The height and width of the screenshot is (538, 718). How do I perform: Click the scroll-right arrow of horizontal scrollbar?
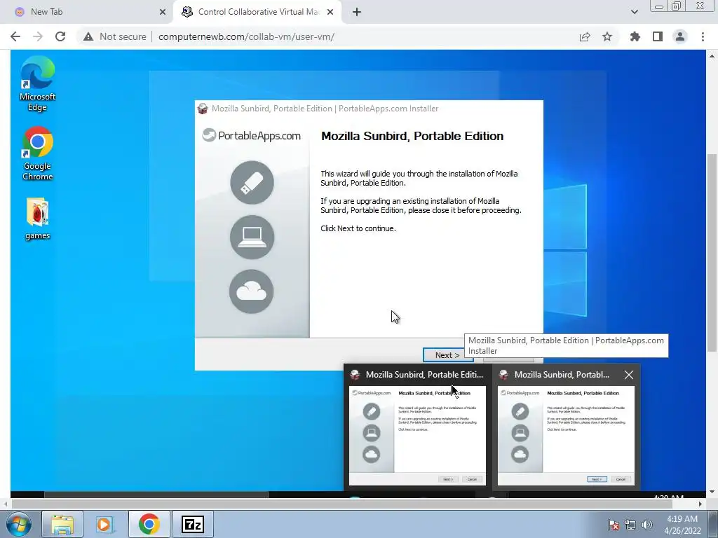(x=700, y=504)
